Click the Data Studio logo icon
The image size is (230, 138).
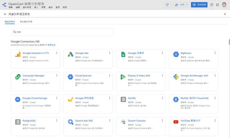click(x=4, y=5)
